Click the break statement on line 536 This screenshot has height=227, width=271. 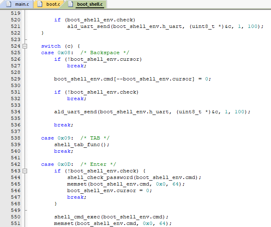point(63,125)
